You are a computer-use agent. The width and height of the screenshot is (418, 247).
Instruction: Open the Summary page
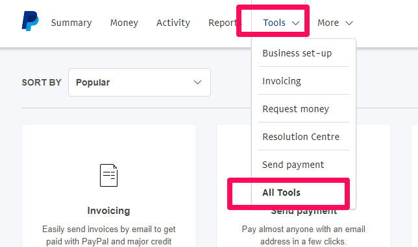(x=71, y=23)
